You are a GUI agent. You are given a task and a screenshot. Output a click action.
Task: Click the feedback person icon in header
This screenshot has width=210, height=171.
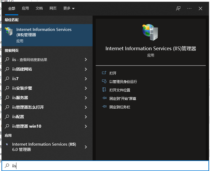tap(178, 8)
